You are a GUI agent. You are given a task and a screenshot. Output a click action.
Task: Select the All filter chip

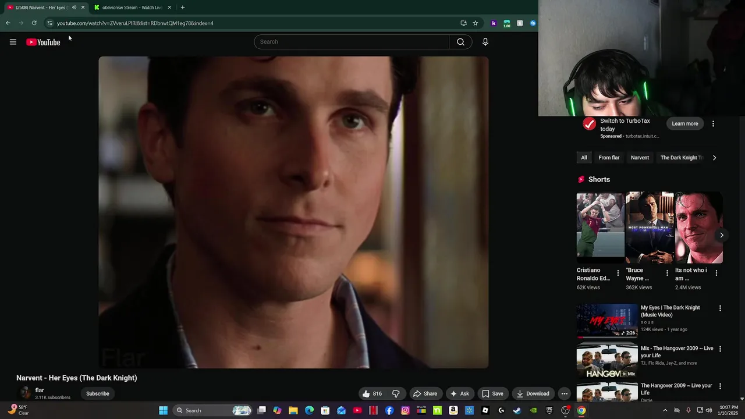coord(584,158)
